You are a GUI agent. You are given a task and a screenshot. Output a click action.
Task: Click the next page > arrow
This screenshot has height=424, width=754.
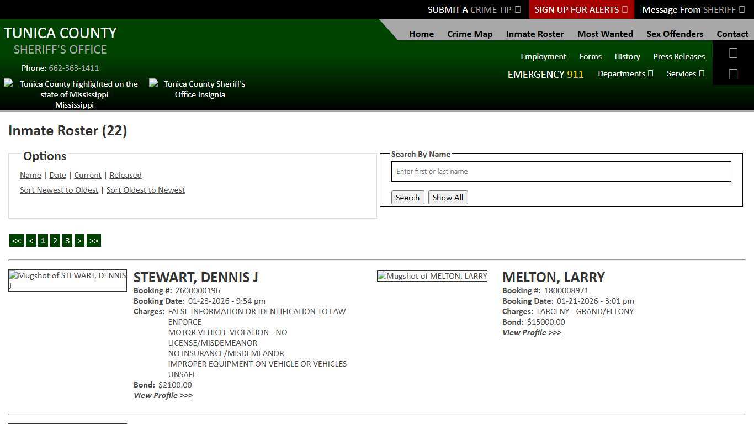pyautogui.click(x=79, y=241)
